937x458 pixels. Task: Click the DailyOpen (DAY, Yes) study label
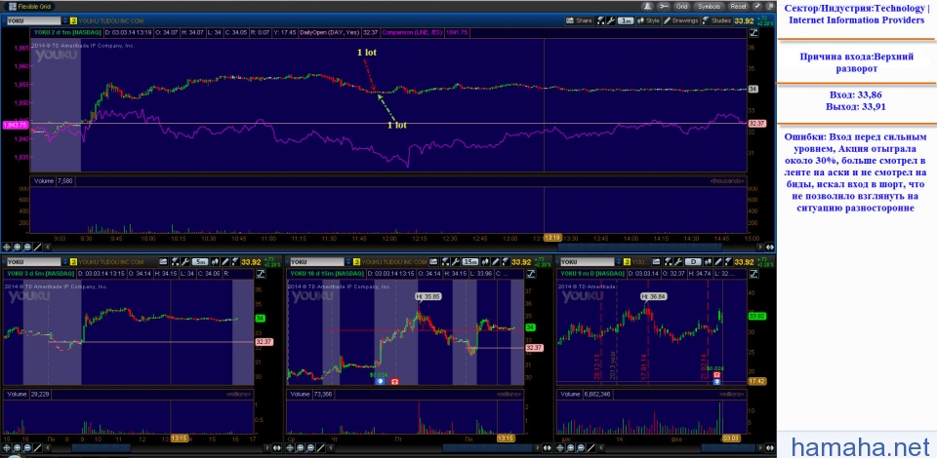(330, 32)
